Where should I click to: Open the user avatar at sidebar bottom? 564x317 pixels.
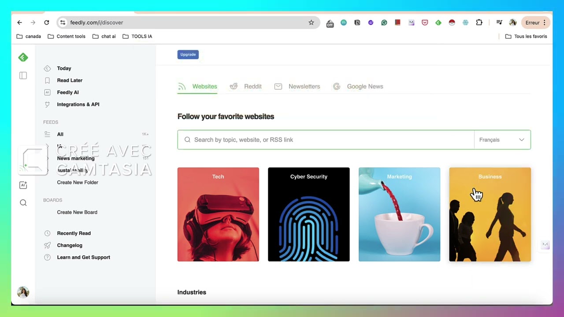click(23, 292)
